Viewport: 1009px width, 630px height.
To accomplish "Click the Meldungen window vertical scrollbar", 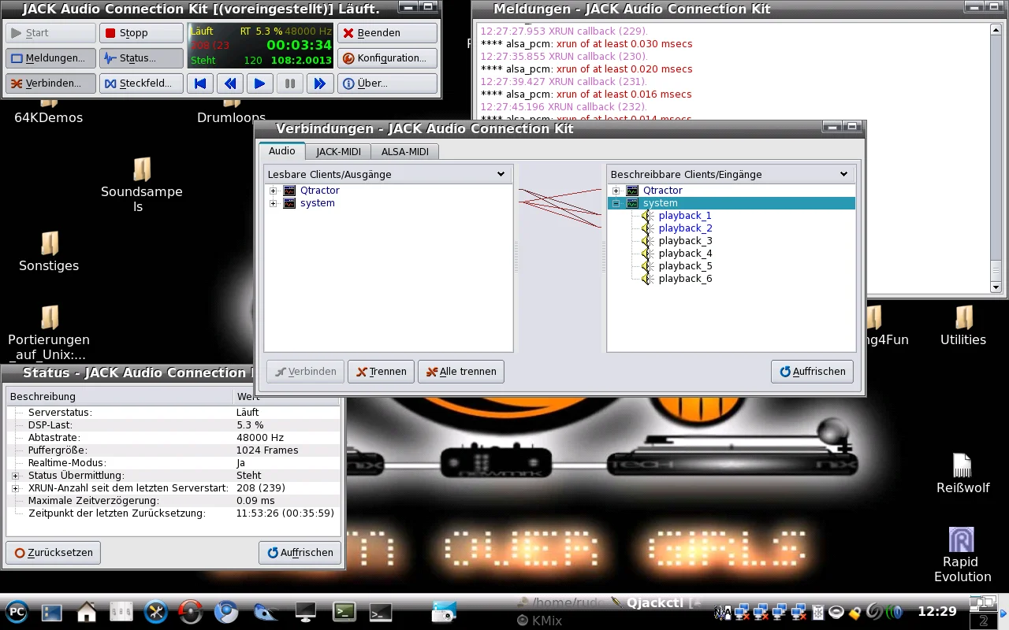I will point(996,157).
